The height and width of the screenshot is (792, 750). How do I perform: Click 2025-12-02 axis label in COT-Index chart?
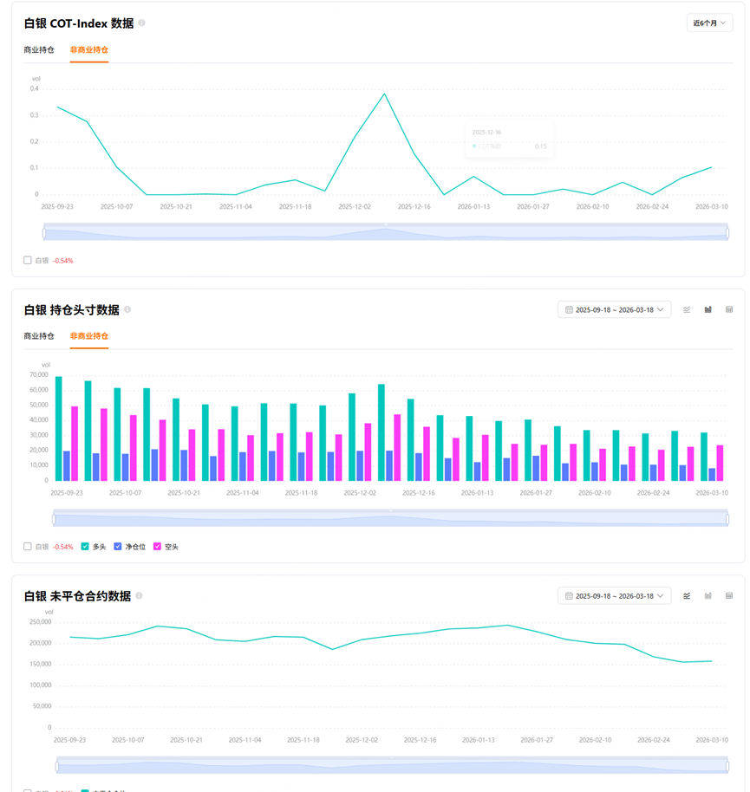pos(355,206)
